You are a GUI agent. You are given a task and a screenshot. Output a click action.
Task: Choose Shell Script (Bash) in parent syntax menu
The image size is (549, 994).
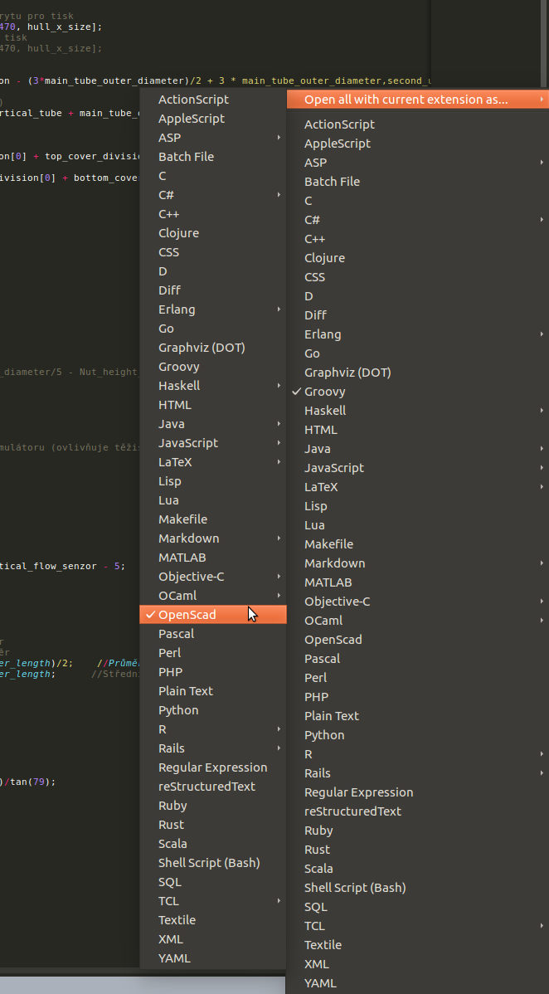tap(209, 863)
